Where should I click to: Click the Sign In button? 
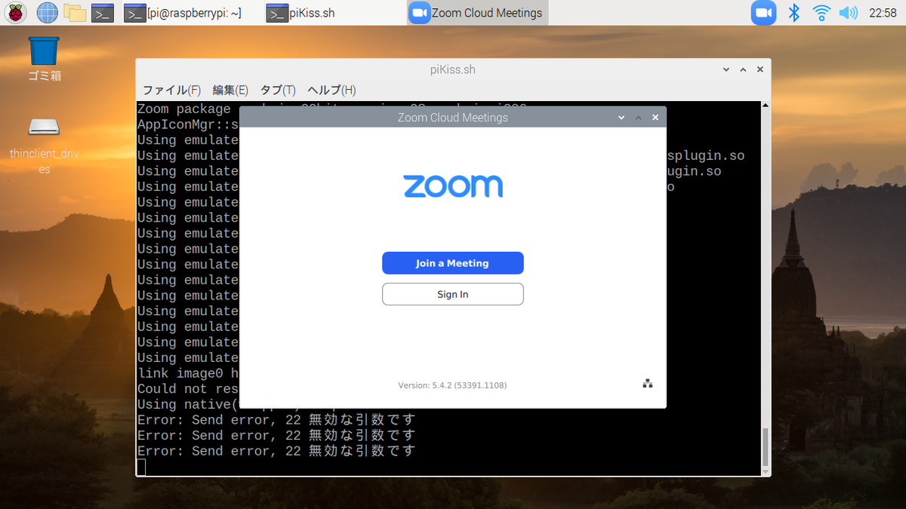pyautogui.click(x=452, y=294)
